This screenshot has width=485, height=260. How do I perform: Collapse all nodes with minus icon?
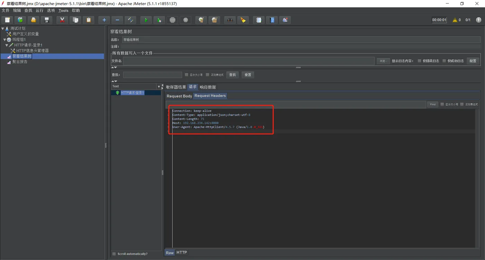click(x=117, y=20)
